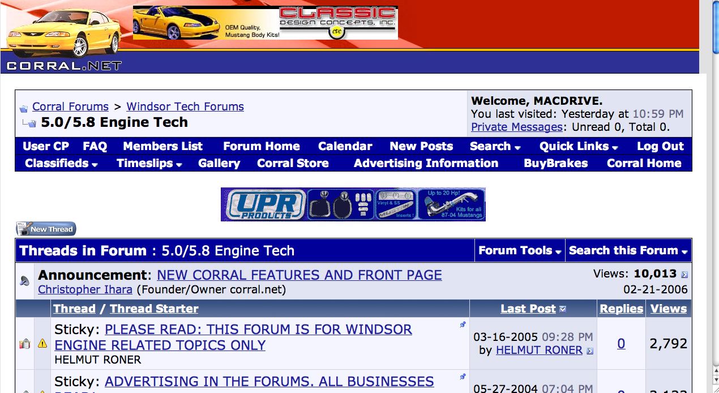719x393 pixels.
Task: Click the announcement megaphone icon
Action: tap(25, 280)
